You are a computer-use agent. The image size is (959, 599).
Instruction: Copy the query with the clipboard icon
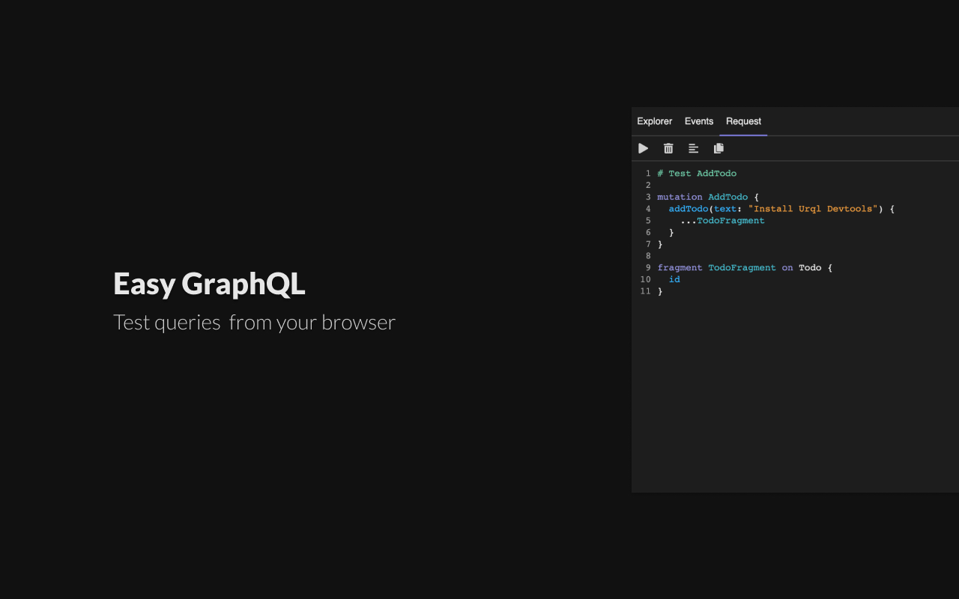click(719, 148)
